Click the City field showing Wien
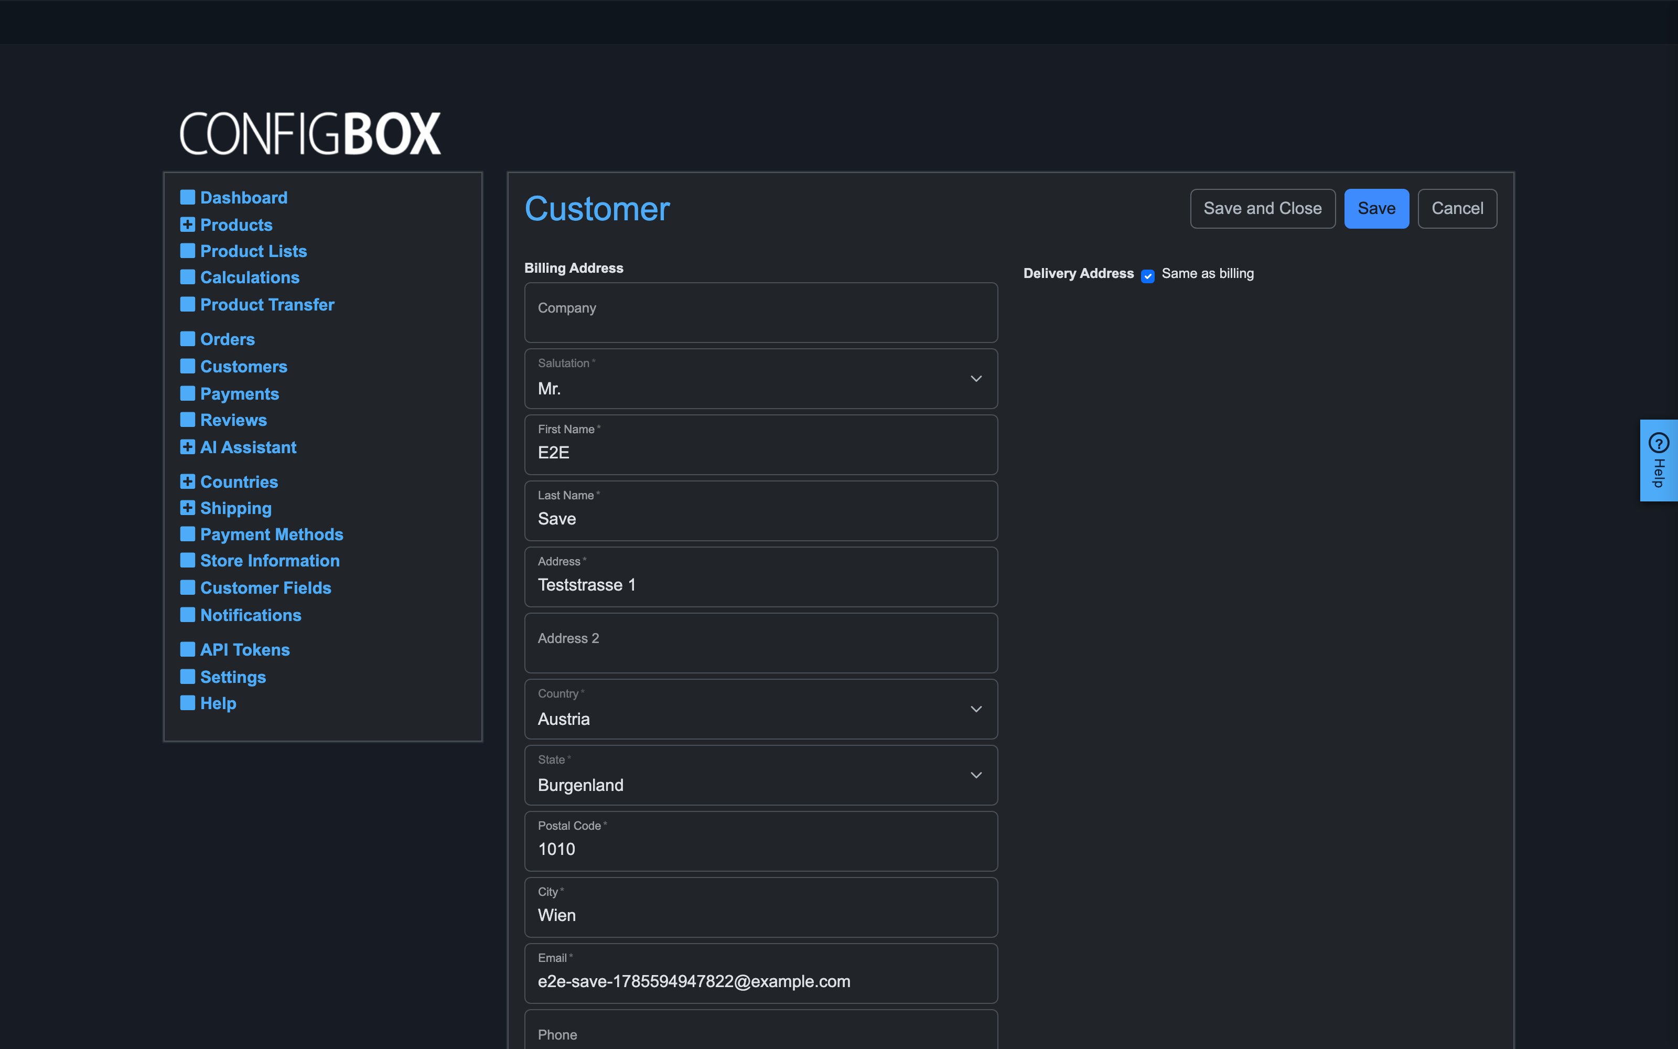This screenshot has width=1678, height=1049. tap(761, 907)
